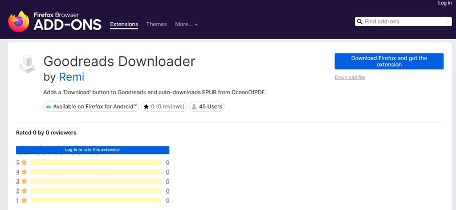Click the 3-star rating number link
This screenshot has height=210, width=456.
18,181
